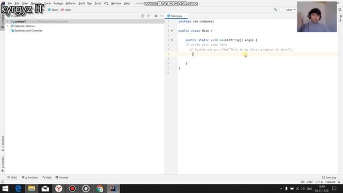This screenshot has width=343, height=193.
Task: Click the '// write your code here' comment
Action: [206, 45]
